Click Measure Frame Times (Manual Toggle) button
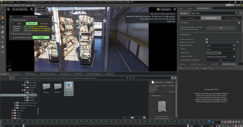Screen dimensions: 243x127 click(193, 68)
